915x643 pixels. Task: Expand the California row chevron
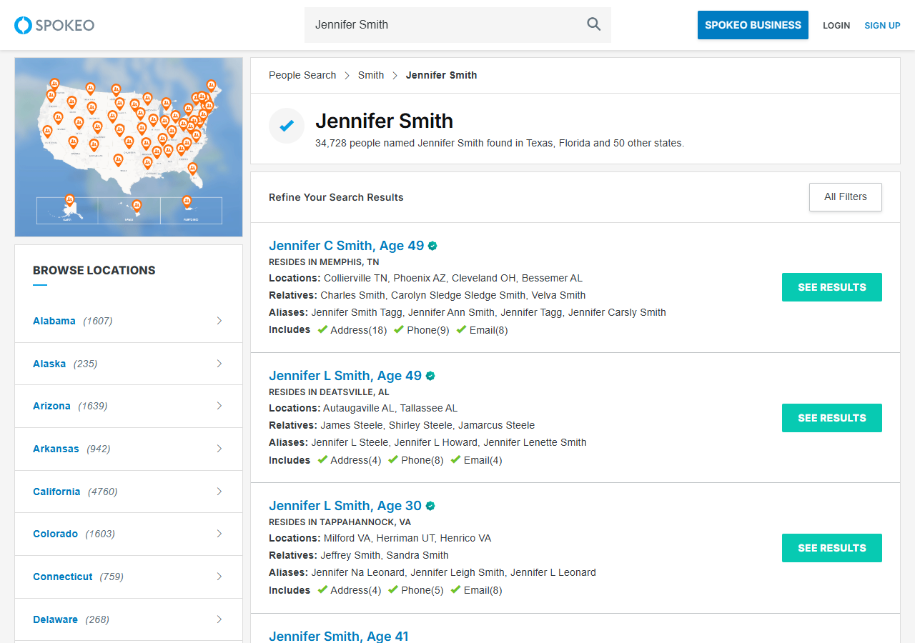(x=219, y=492)
